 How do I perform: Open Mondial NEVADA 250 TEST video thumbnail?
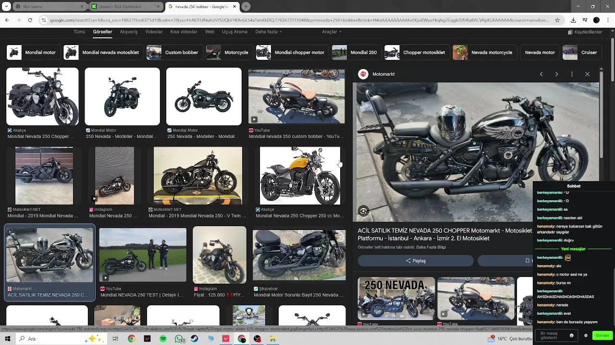[x=143, y=254]
